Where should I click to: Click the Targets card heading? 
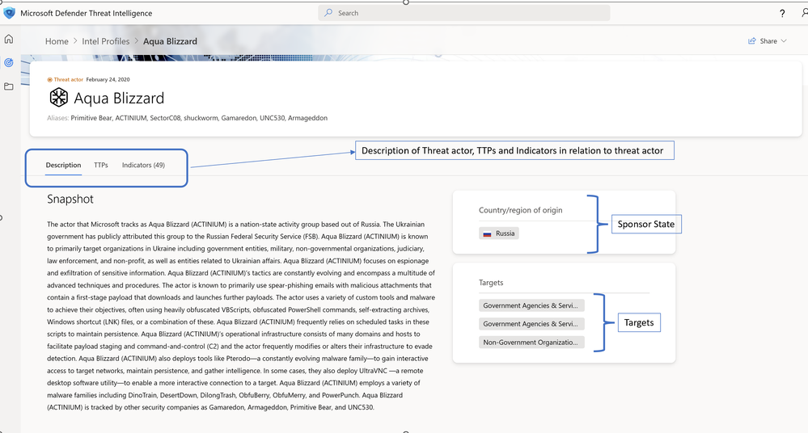point(491,283)
